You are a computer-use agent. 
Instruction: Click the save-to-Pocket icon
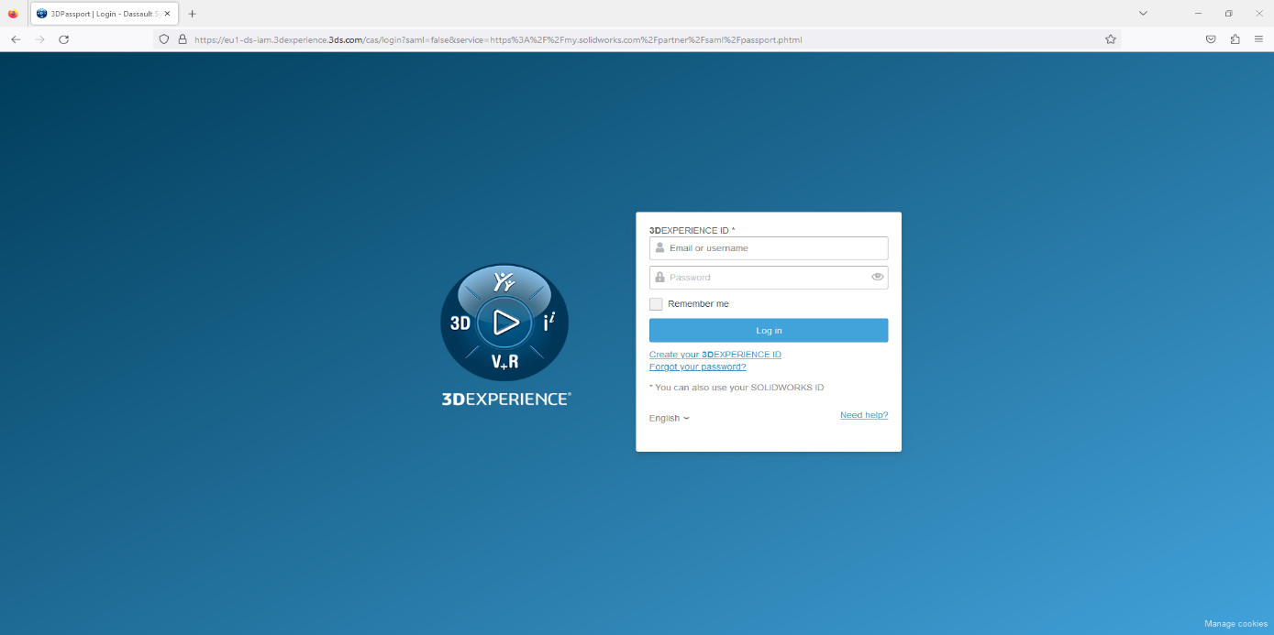tap(1211, 39)
